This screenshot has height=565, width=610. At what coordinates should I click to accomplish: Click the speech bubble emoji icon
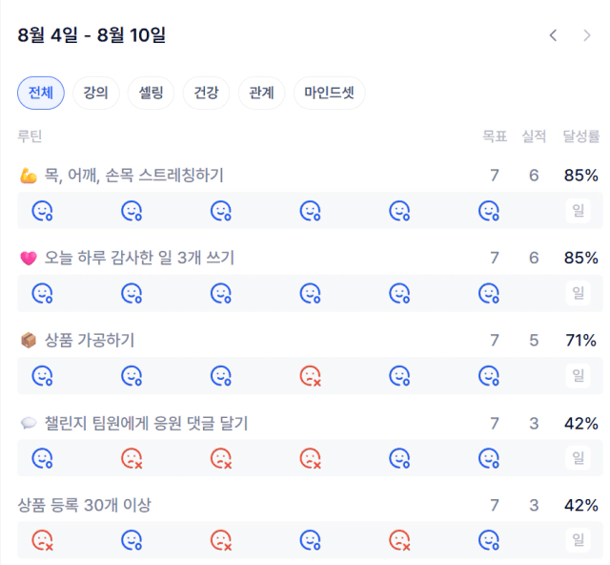[x=29, y=423]
